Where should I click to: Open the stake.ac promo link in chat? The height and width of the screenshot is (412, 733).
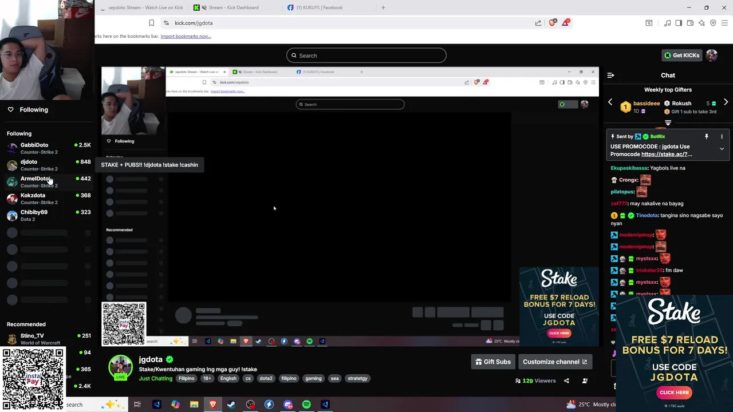point(667,154)
